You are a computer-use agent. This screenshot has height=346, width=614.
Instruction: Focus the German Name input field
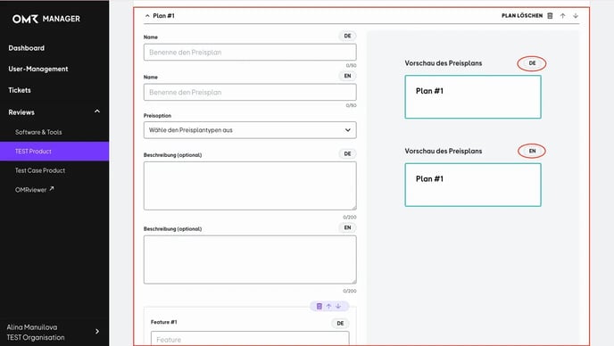[x=250, y=52]
